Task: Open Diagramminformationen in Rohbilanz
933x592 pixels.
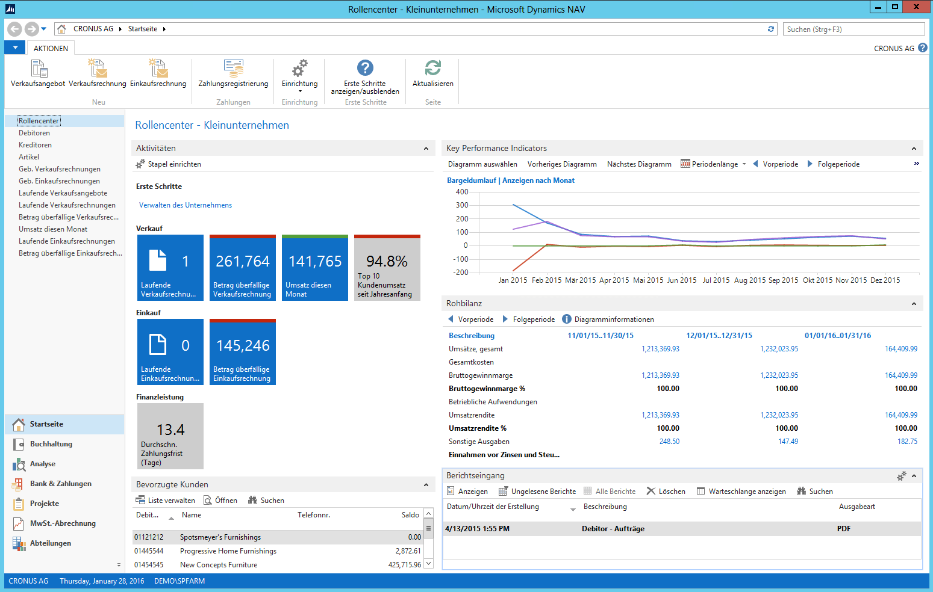Action: [608, 319]
